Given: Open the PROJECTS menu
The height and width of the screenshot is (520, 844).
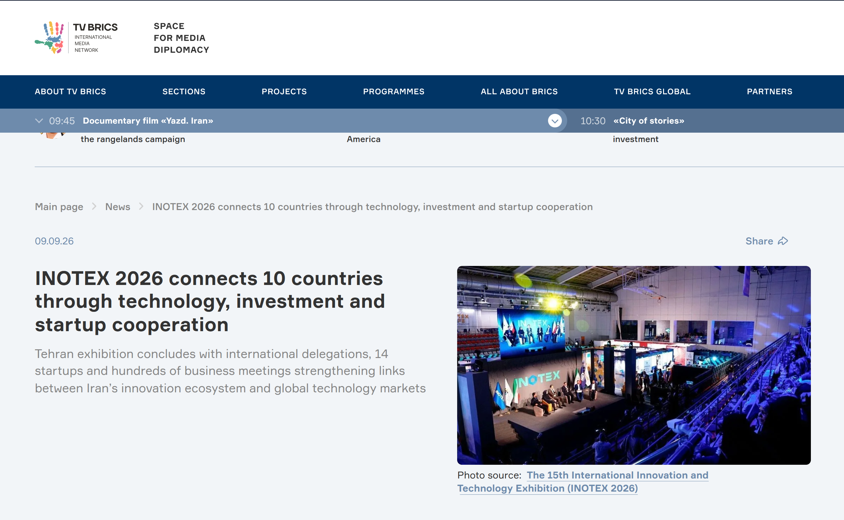Looking at the screenshot, I should (284, 91).
